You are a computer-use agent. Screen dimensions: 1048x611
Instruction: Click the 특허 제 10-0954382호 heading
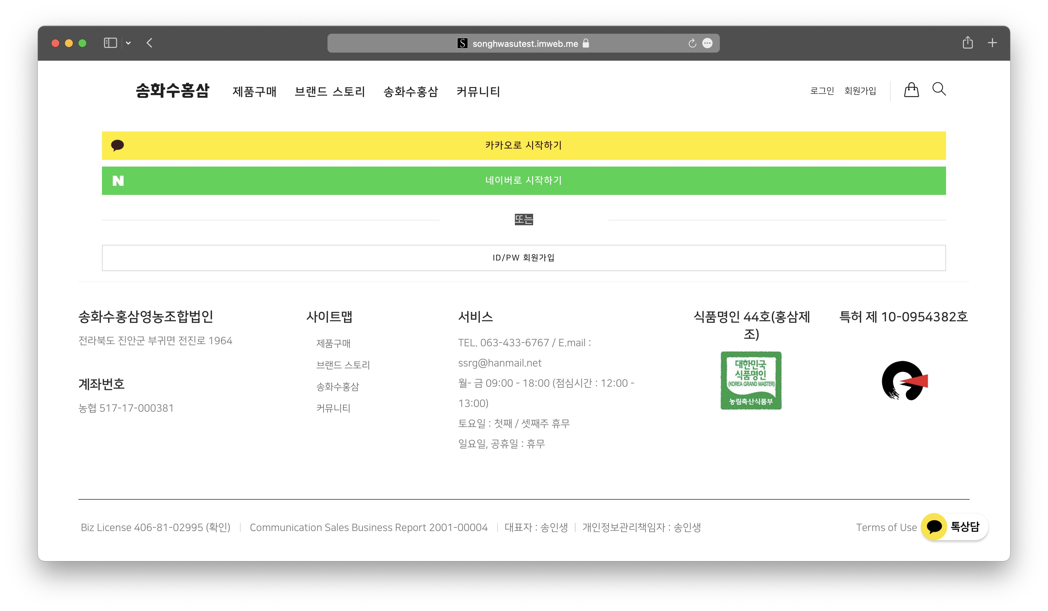tap(904, 317)
